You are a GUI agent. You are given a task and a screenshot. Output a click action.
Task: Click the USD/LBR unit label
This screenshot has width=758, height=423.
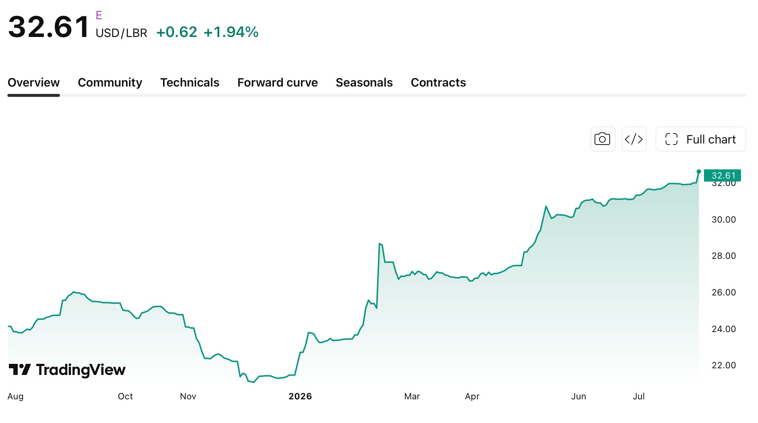pos(121,33)
